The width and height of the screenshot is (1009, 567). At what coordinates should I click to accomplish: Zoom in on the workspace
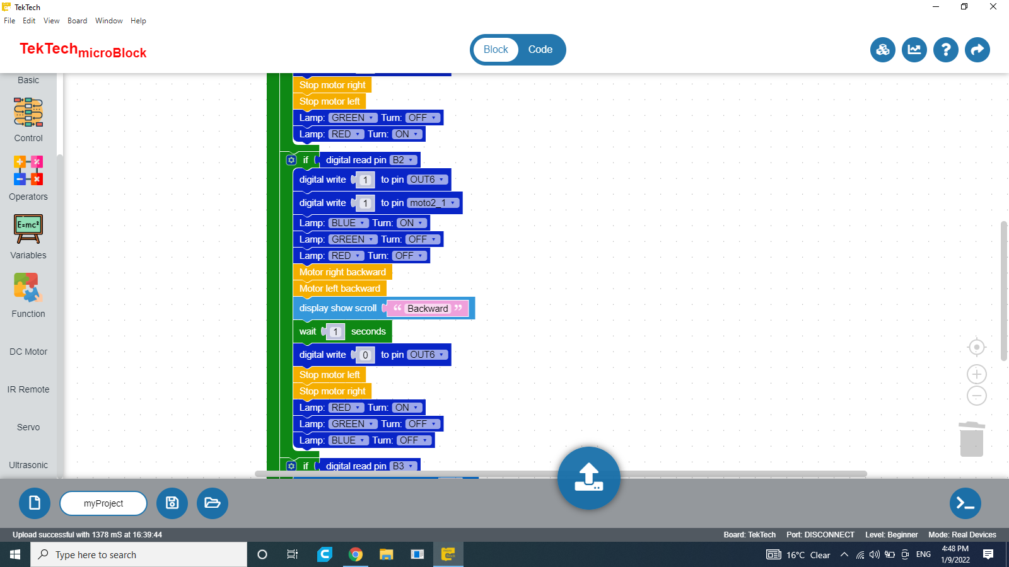pos(977,374)
